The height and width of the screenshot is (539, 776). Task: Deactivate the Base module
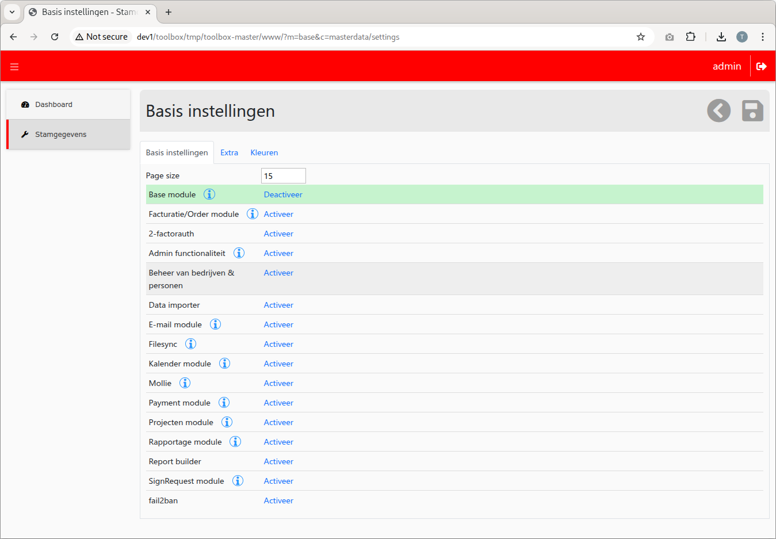(282, 194)
